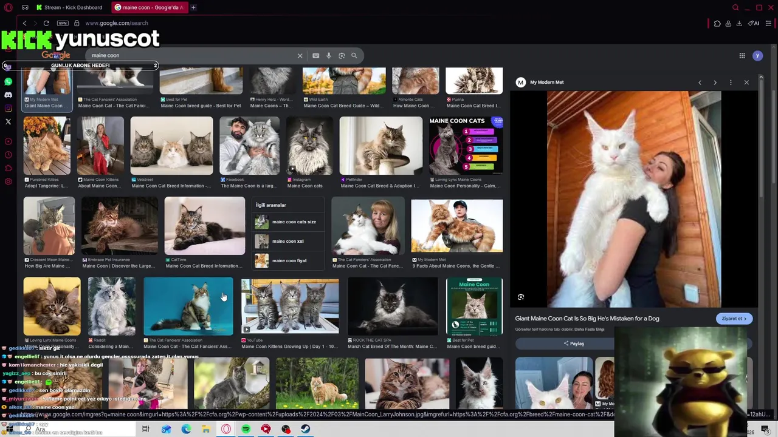778x437 pixels.
Task: Open WhatsApp in the Opera sidebar
Action: coord(8,81)
